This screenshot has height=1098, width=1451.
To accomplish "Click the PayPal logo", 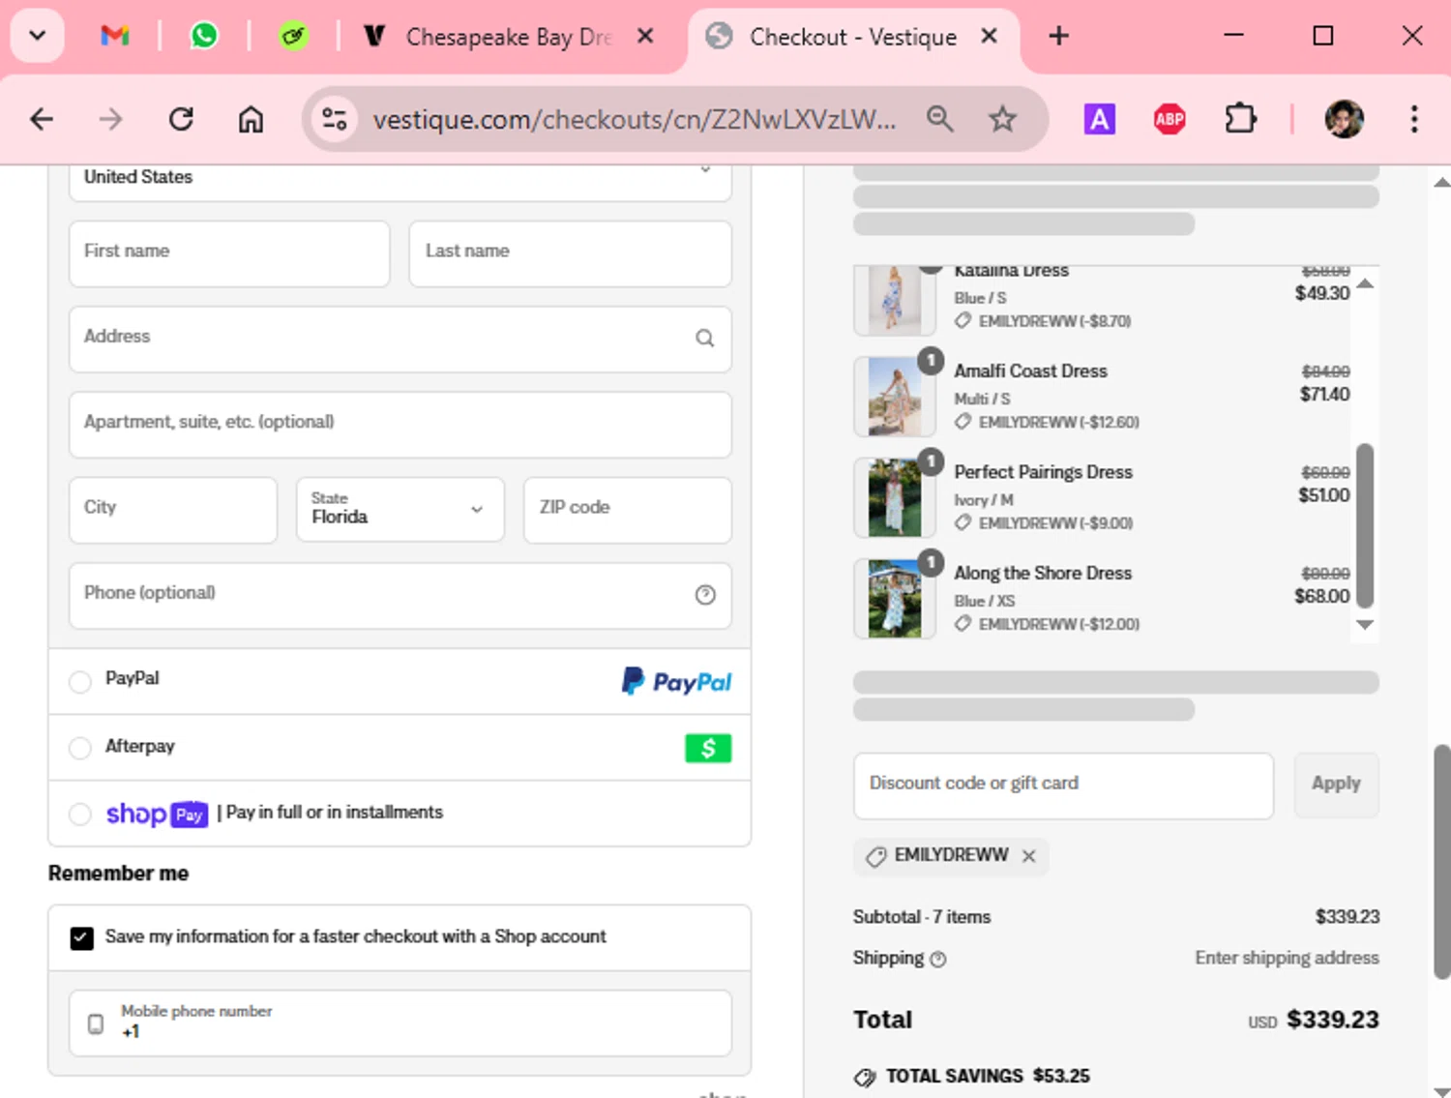I will [x=676, y=681].
